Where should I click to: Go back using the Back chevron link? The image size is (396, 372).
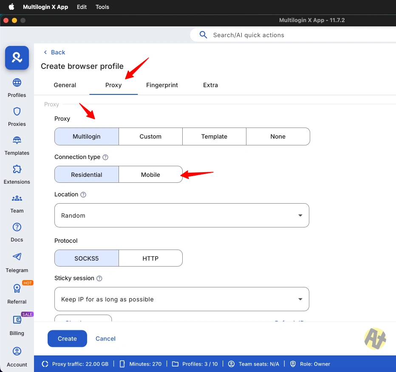tap(54, 52)
